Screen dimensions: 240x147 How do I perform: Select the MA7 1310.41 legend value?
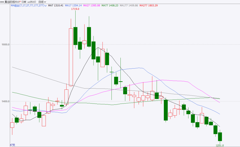click(x=56, y=5)
